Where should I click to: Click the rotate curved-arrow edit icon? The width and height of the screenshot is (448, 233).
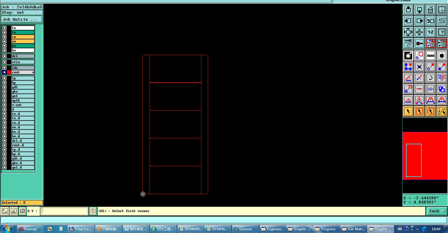click(x=431, y=78)
